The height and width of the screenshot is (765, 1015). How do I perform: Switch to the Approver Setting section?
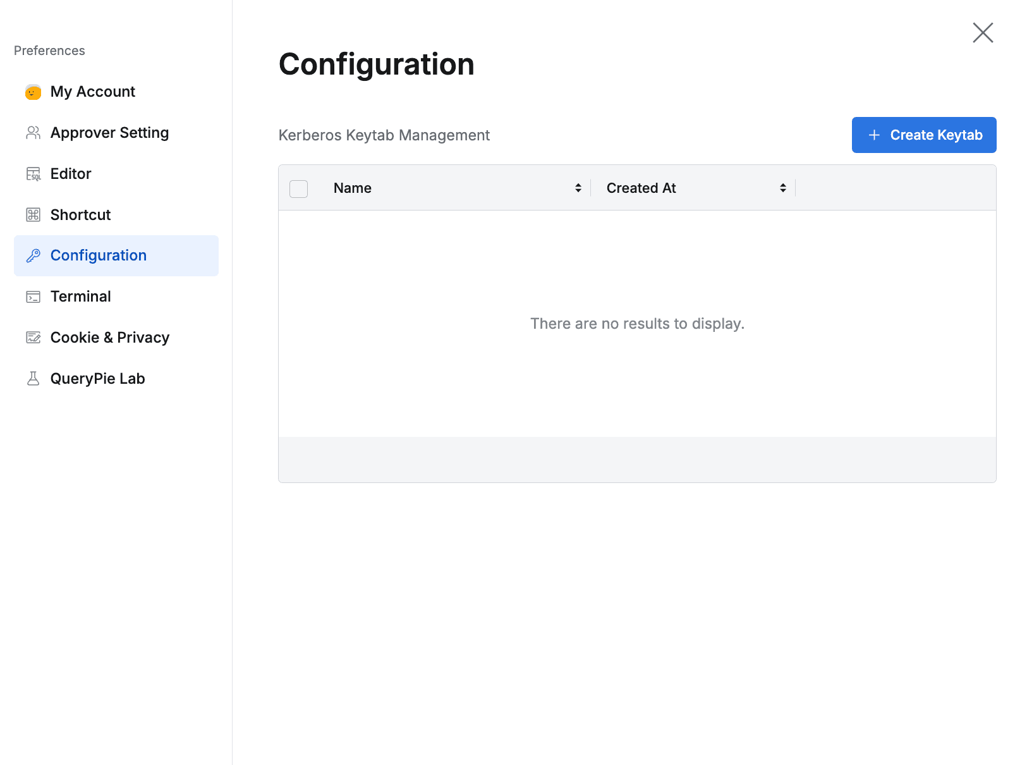pos(109,132)
